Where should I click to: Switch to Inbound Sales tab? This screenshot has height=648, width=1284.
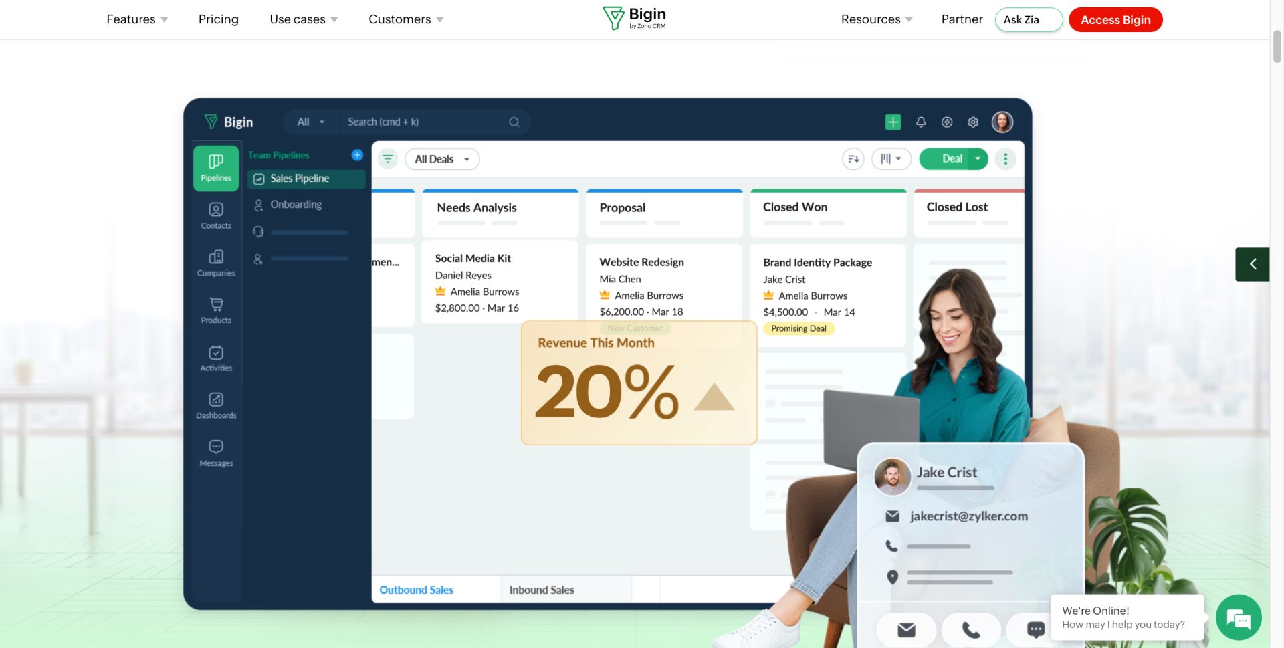tap(566, 590)
